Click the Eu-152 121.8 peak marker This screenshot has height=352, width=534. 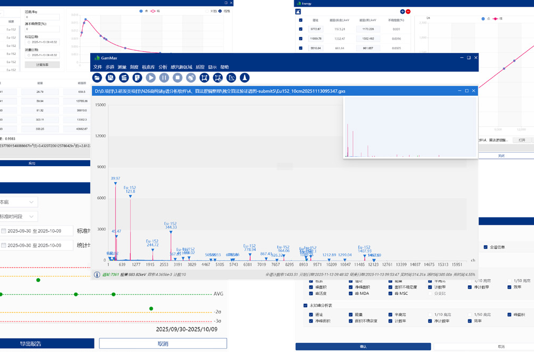point(130,196)
